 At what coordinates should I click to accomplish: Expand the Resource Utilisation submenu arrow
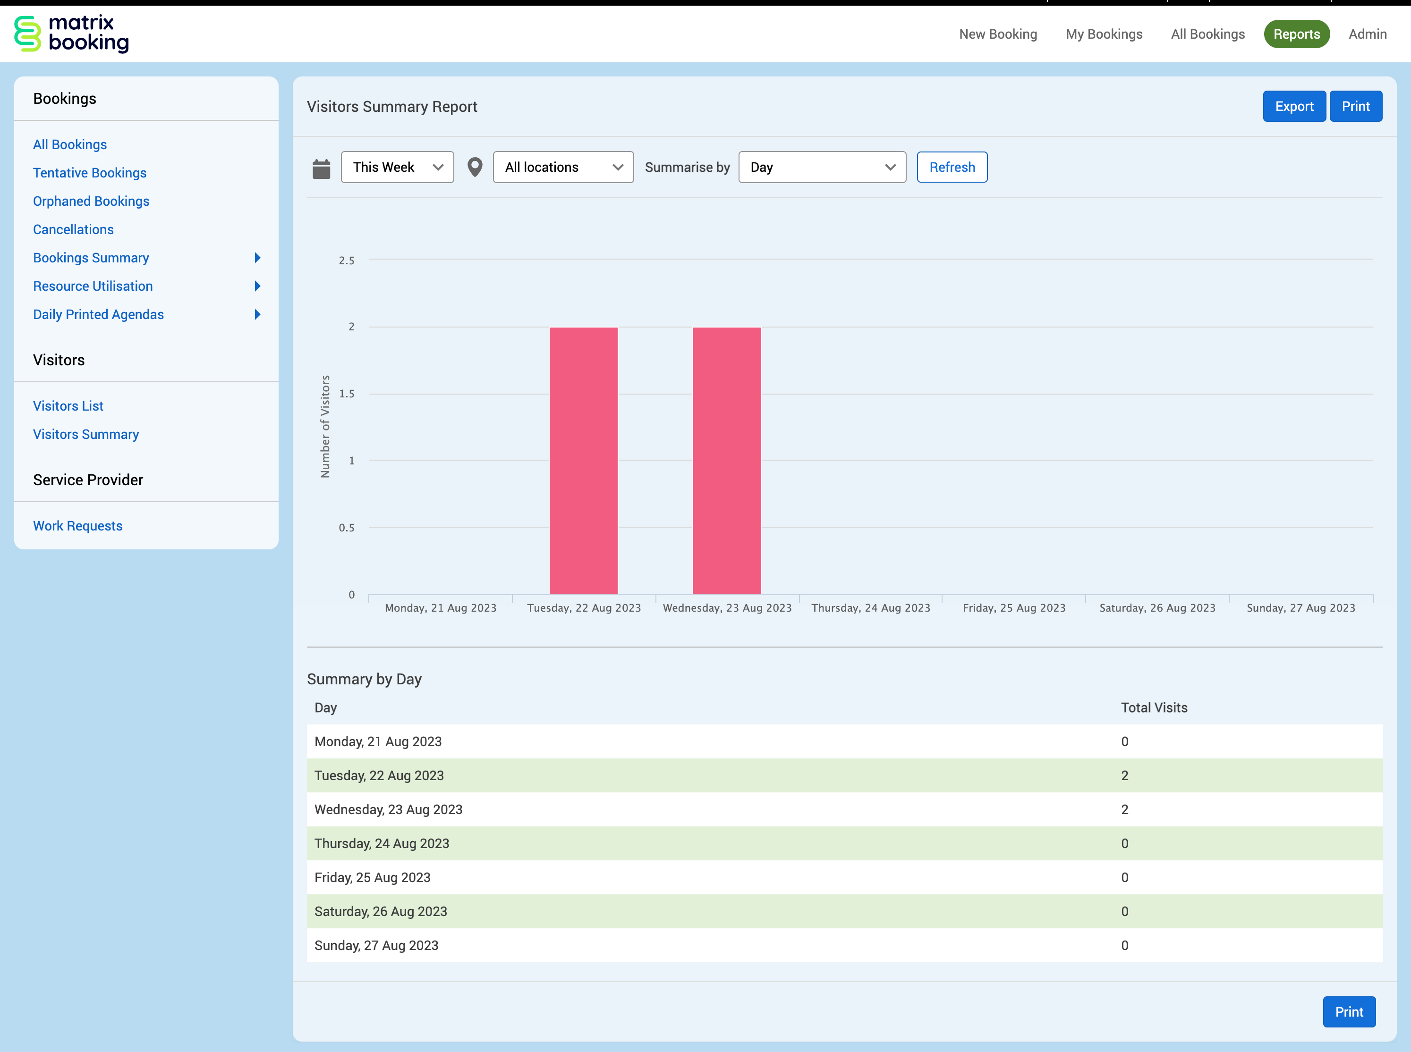pos(257,286)
